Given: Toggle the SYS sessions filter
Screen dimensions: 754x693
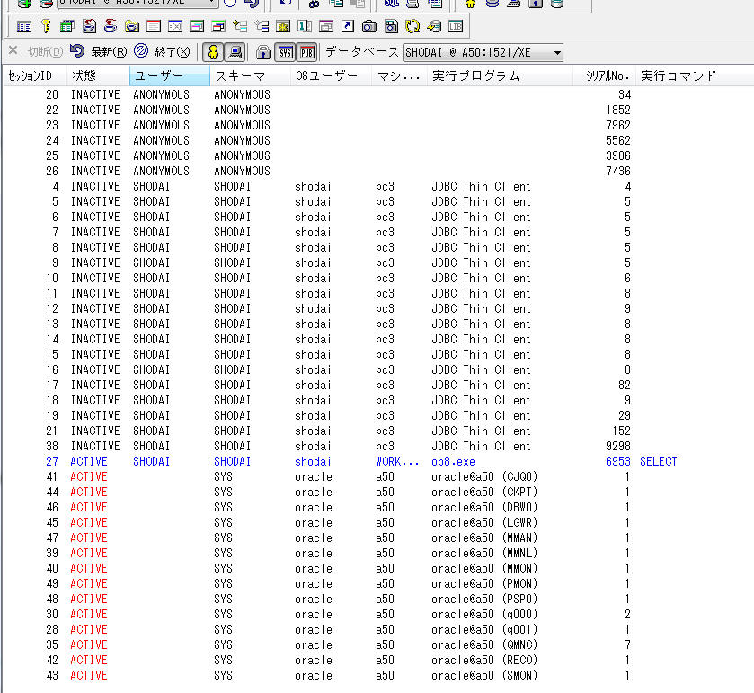Looking at the screenshot, I should [x=285, y=52].
